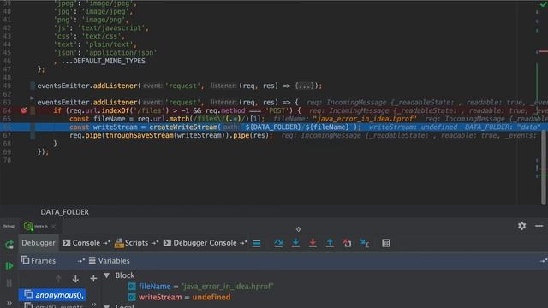This screenshot has width=548, height=308.
Task: Click the blue Step Into icon
Action: click(x=295, y=243)
